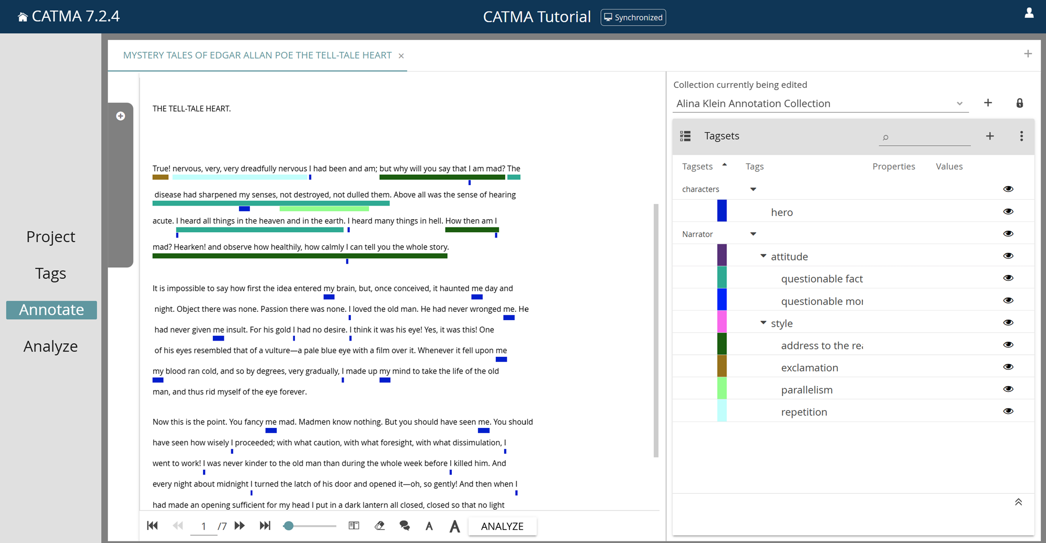Skip to the last page of the document
The width and height of the screenshot is (1046, 543).
click(x=265, y=526)
